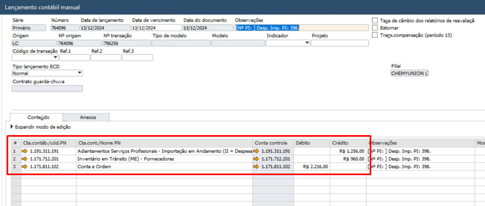Check Trans.compensação (período 13) box
This screenshot has width=485, height=206.
click(375, 35)
